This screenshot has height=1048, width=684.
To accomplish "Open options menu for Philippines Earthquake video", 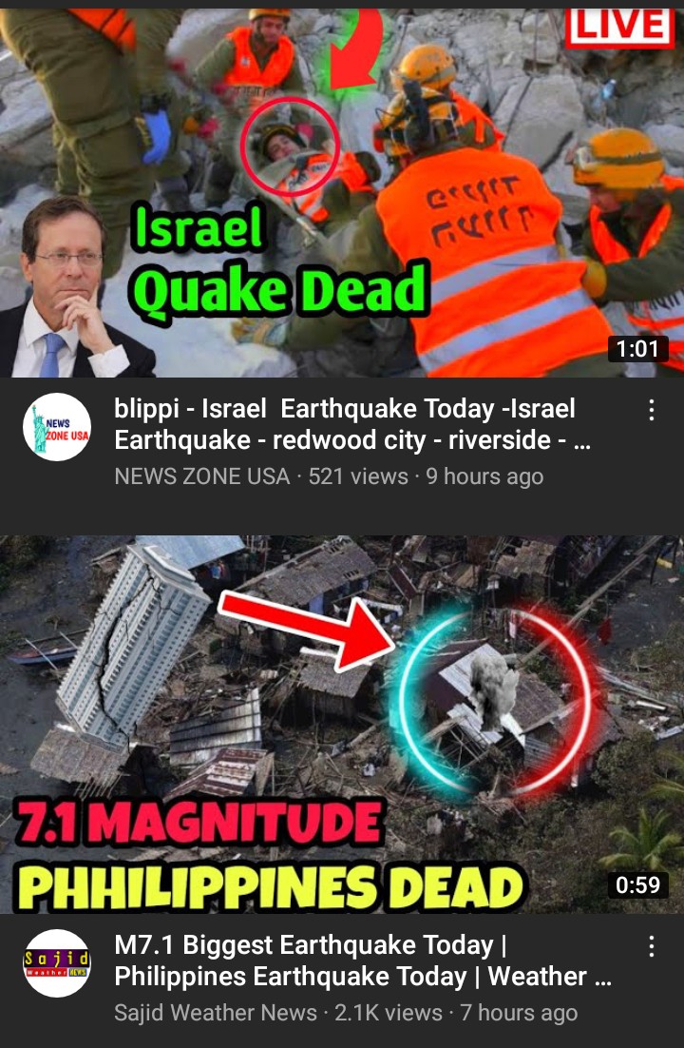I will pos(652,946).
